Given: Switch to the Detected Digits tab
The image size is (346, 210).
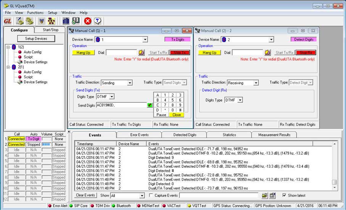Looking at the screenshot, I should 185,135.
